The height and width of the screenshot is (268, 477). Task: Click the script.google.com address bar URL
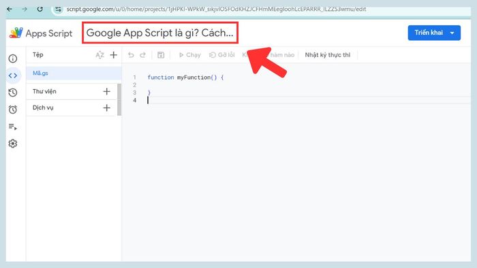tap(216, 9)
